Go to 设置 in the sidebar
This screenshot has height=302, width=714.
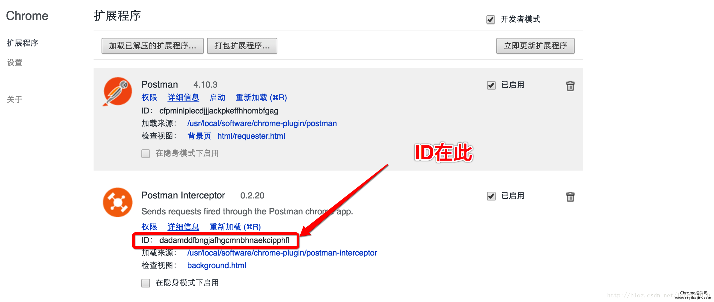point(15,62)
